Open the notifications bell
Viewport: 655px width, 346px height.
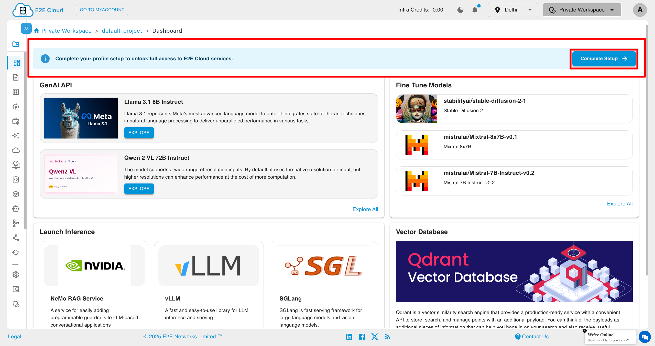475,10
